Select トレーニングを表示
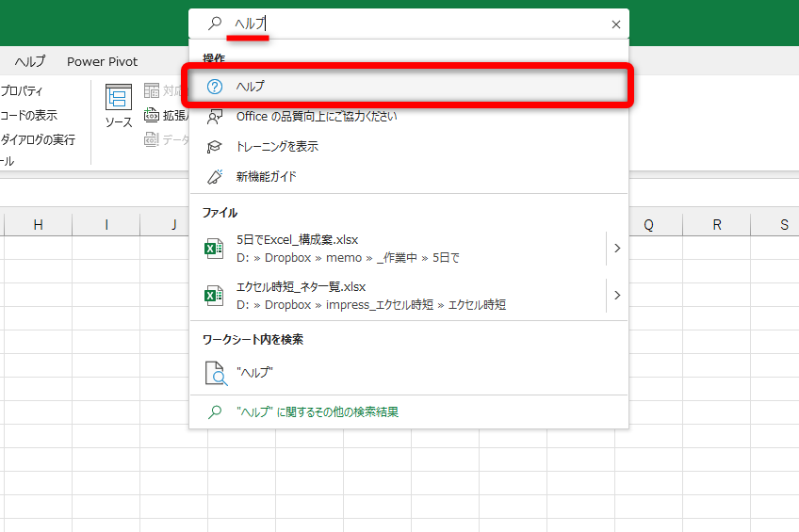Screen dimensions: 799x532 pyautogui.click(x=409, y=147)
